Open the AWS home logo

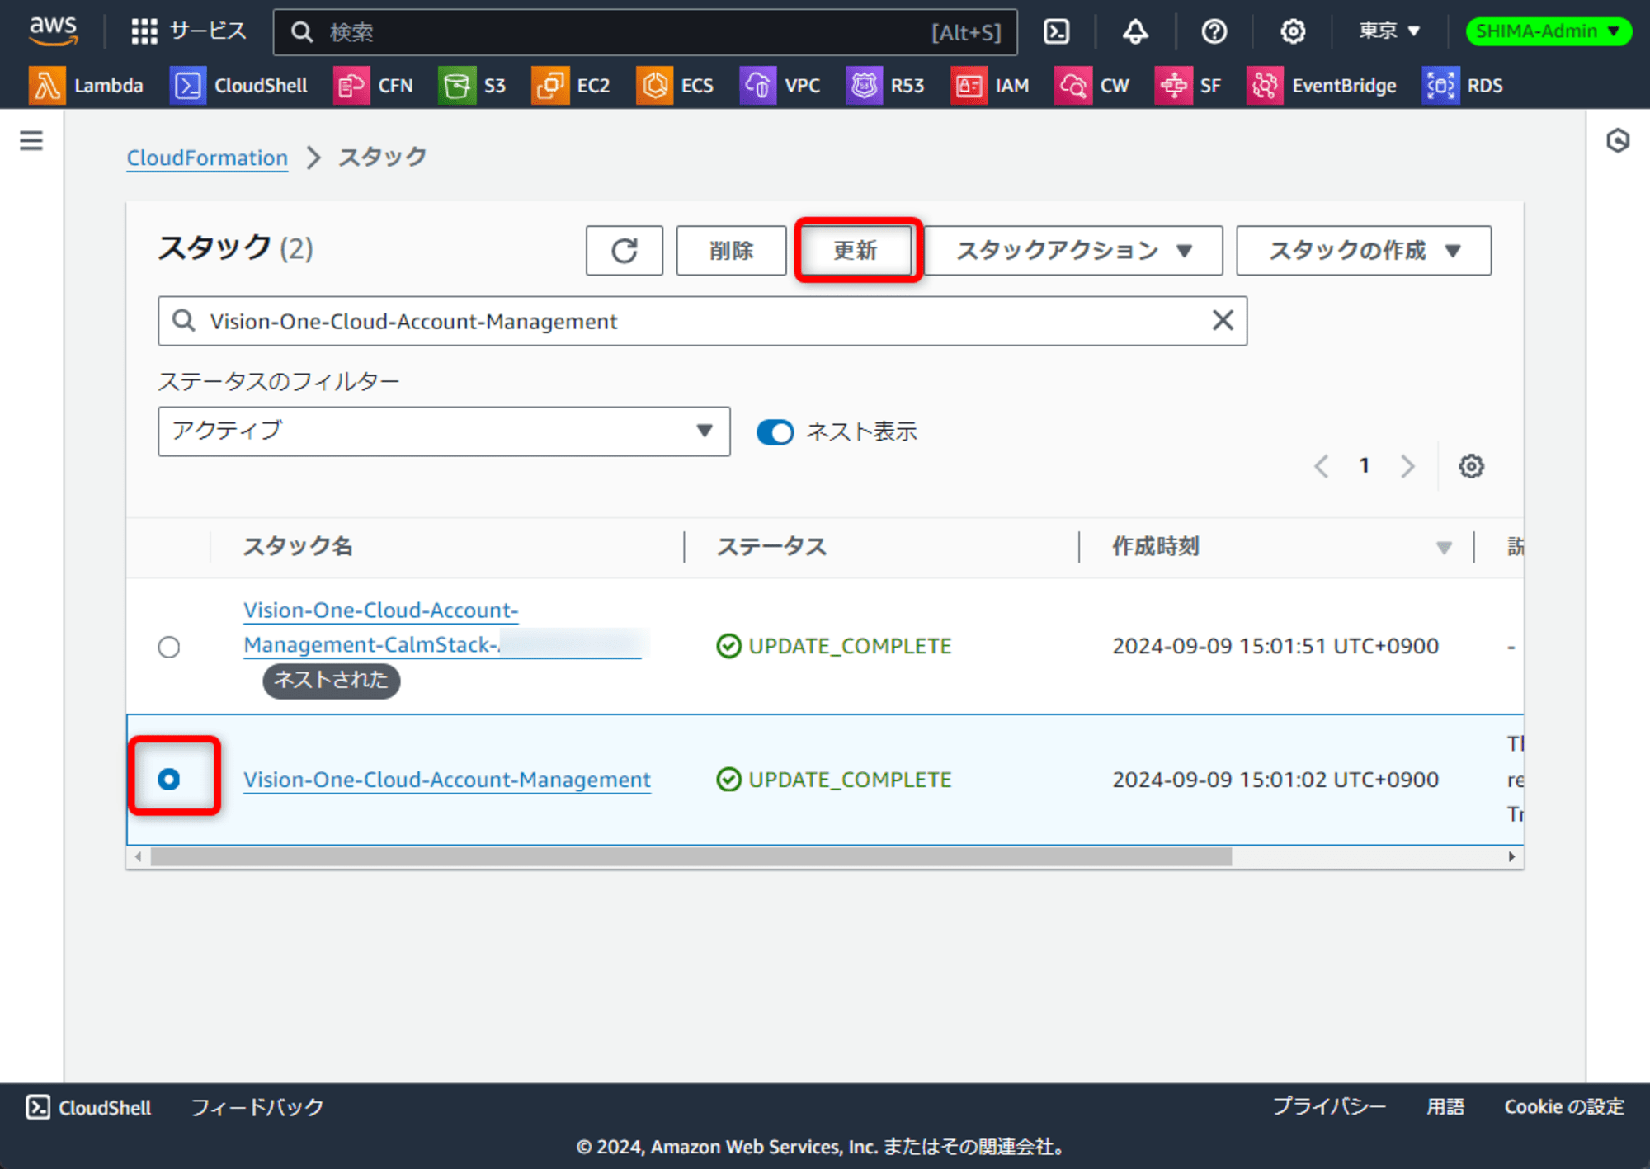coord(54,31)
